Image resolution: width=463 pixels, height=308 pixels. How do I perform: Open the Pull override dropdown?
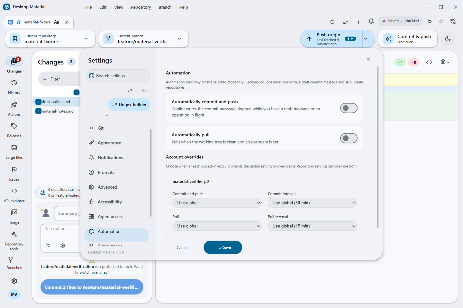click(217, 226)
